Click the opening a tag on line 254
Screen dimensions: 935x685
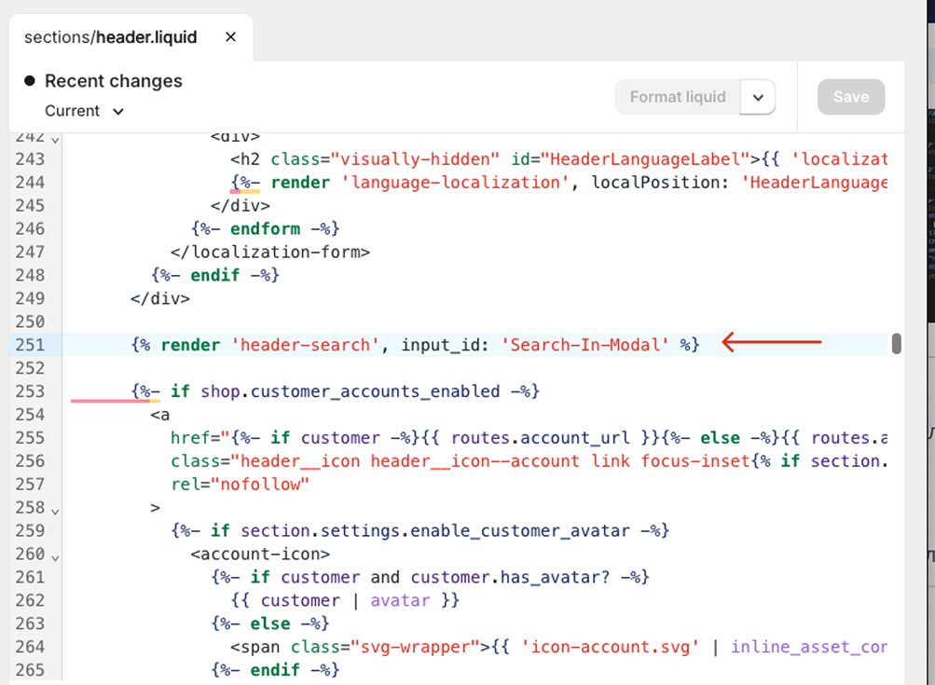[160, 415]
